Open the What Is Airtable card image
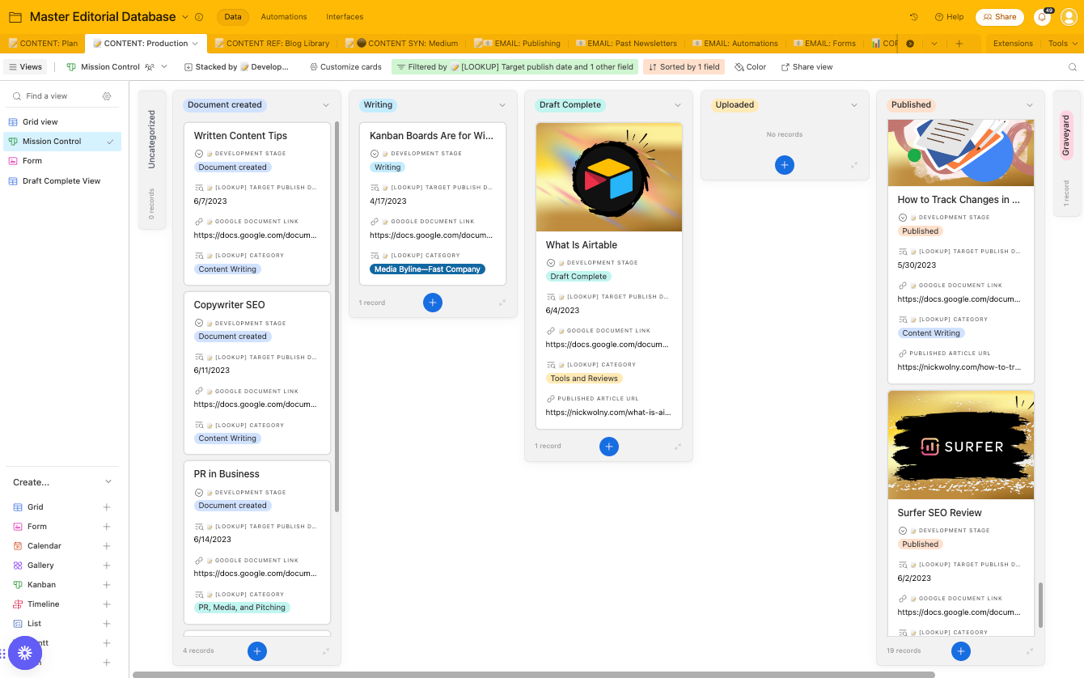This screenshot has width=1084, height=678. point(609,177)
